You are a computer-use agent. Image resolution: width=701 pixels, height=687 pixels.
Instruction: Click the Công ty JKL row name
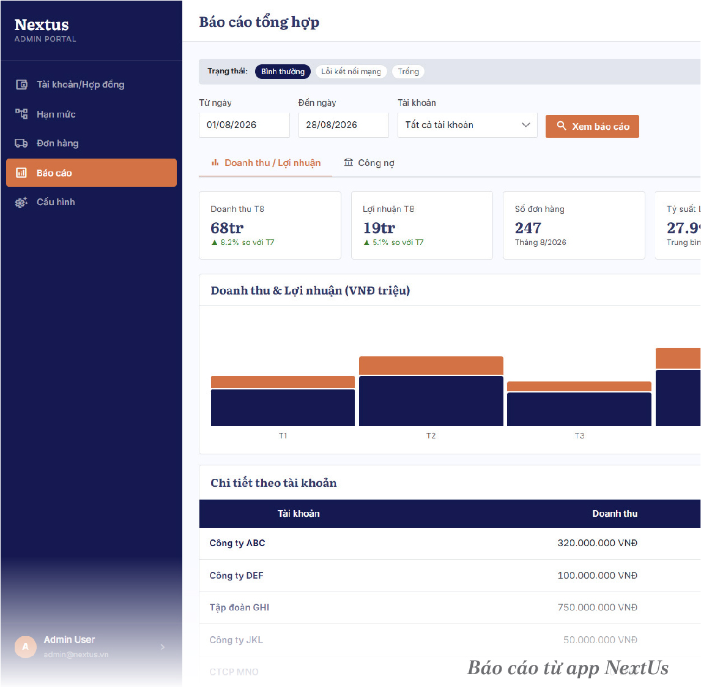click(x=236, y=640)
